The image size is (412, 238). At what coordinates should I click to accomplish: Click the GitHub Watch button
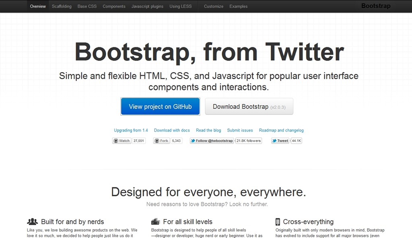coord(122,141)
